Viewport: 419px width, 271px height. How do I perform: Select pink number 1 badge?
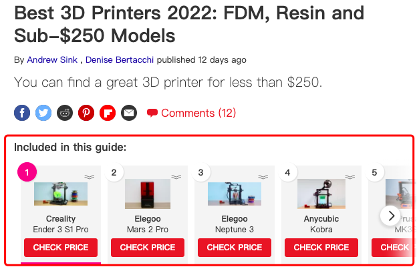(x=27, y=172)
